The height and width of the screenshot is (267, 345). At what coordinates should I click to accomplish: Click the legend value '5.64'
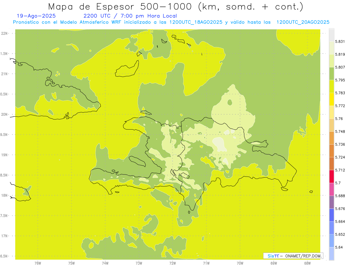pos(339,247)
